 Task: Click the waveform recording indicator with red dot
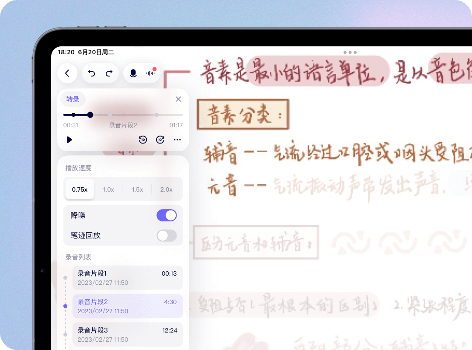pyautogui.click(x=150, y=73)
